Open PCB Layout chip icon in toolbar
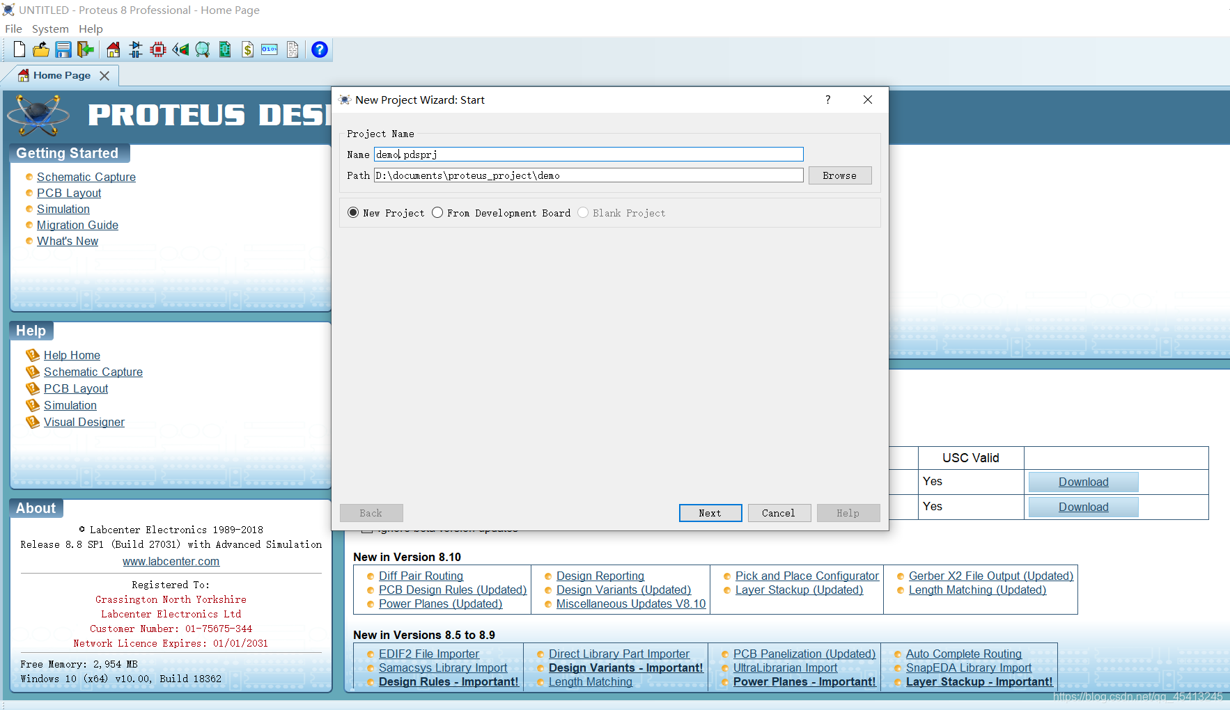Screen dimensions: 1230x710 pyautogui.click(x=158, y=49)
